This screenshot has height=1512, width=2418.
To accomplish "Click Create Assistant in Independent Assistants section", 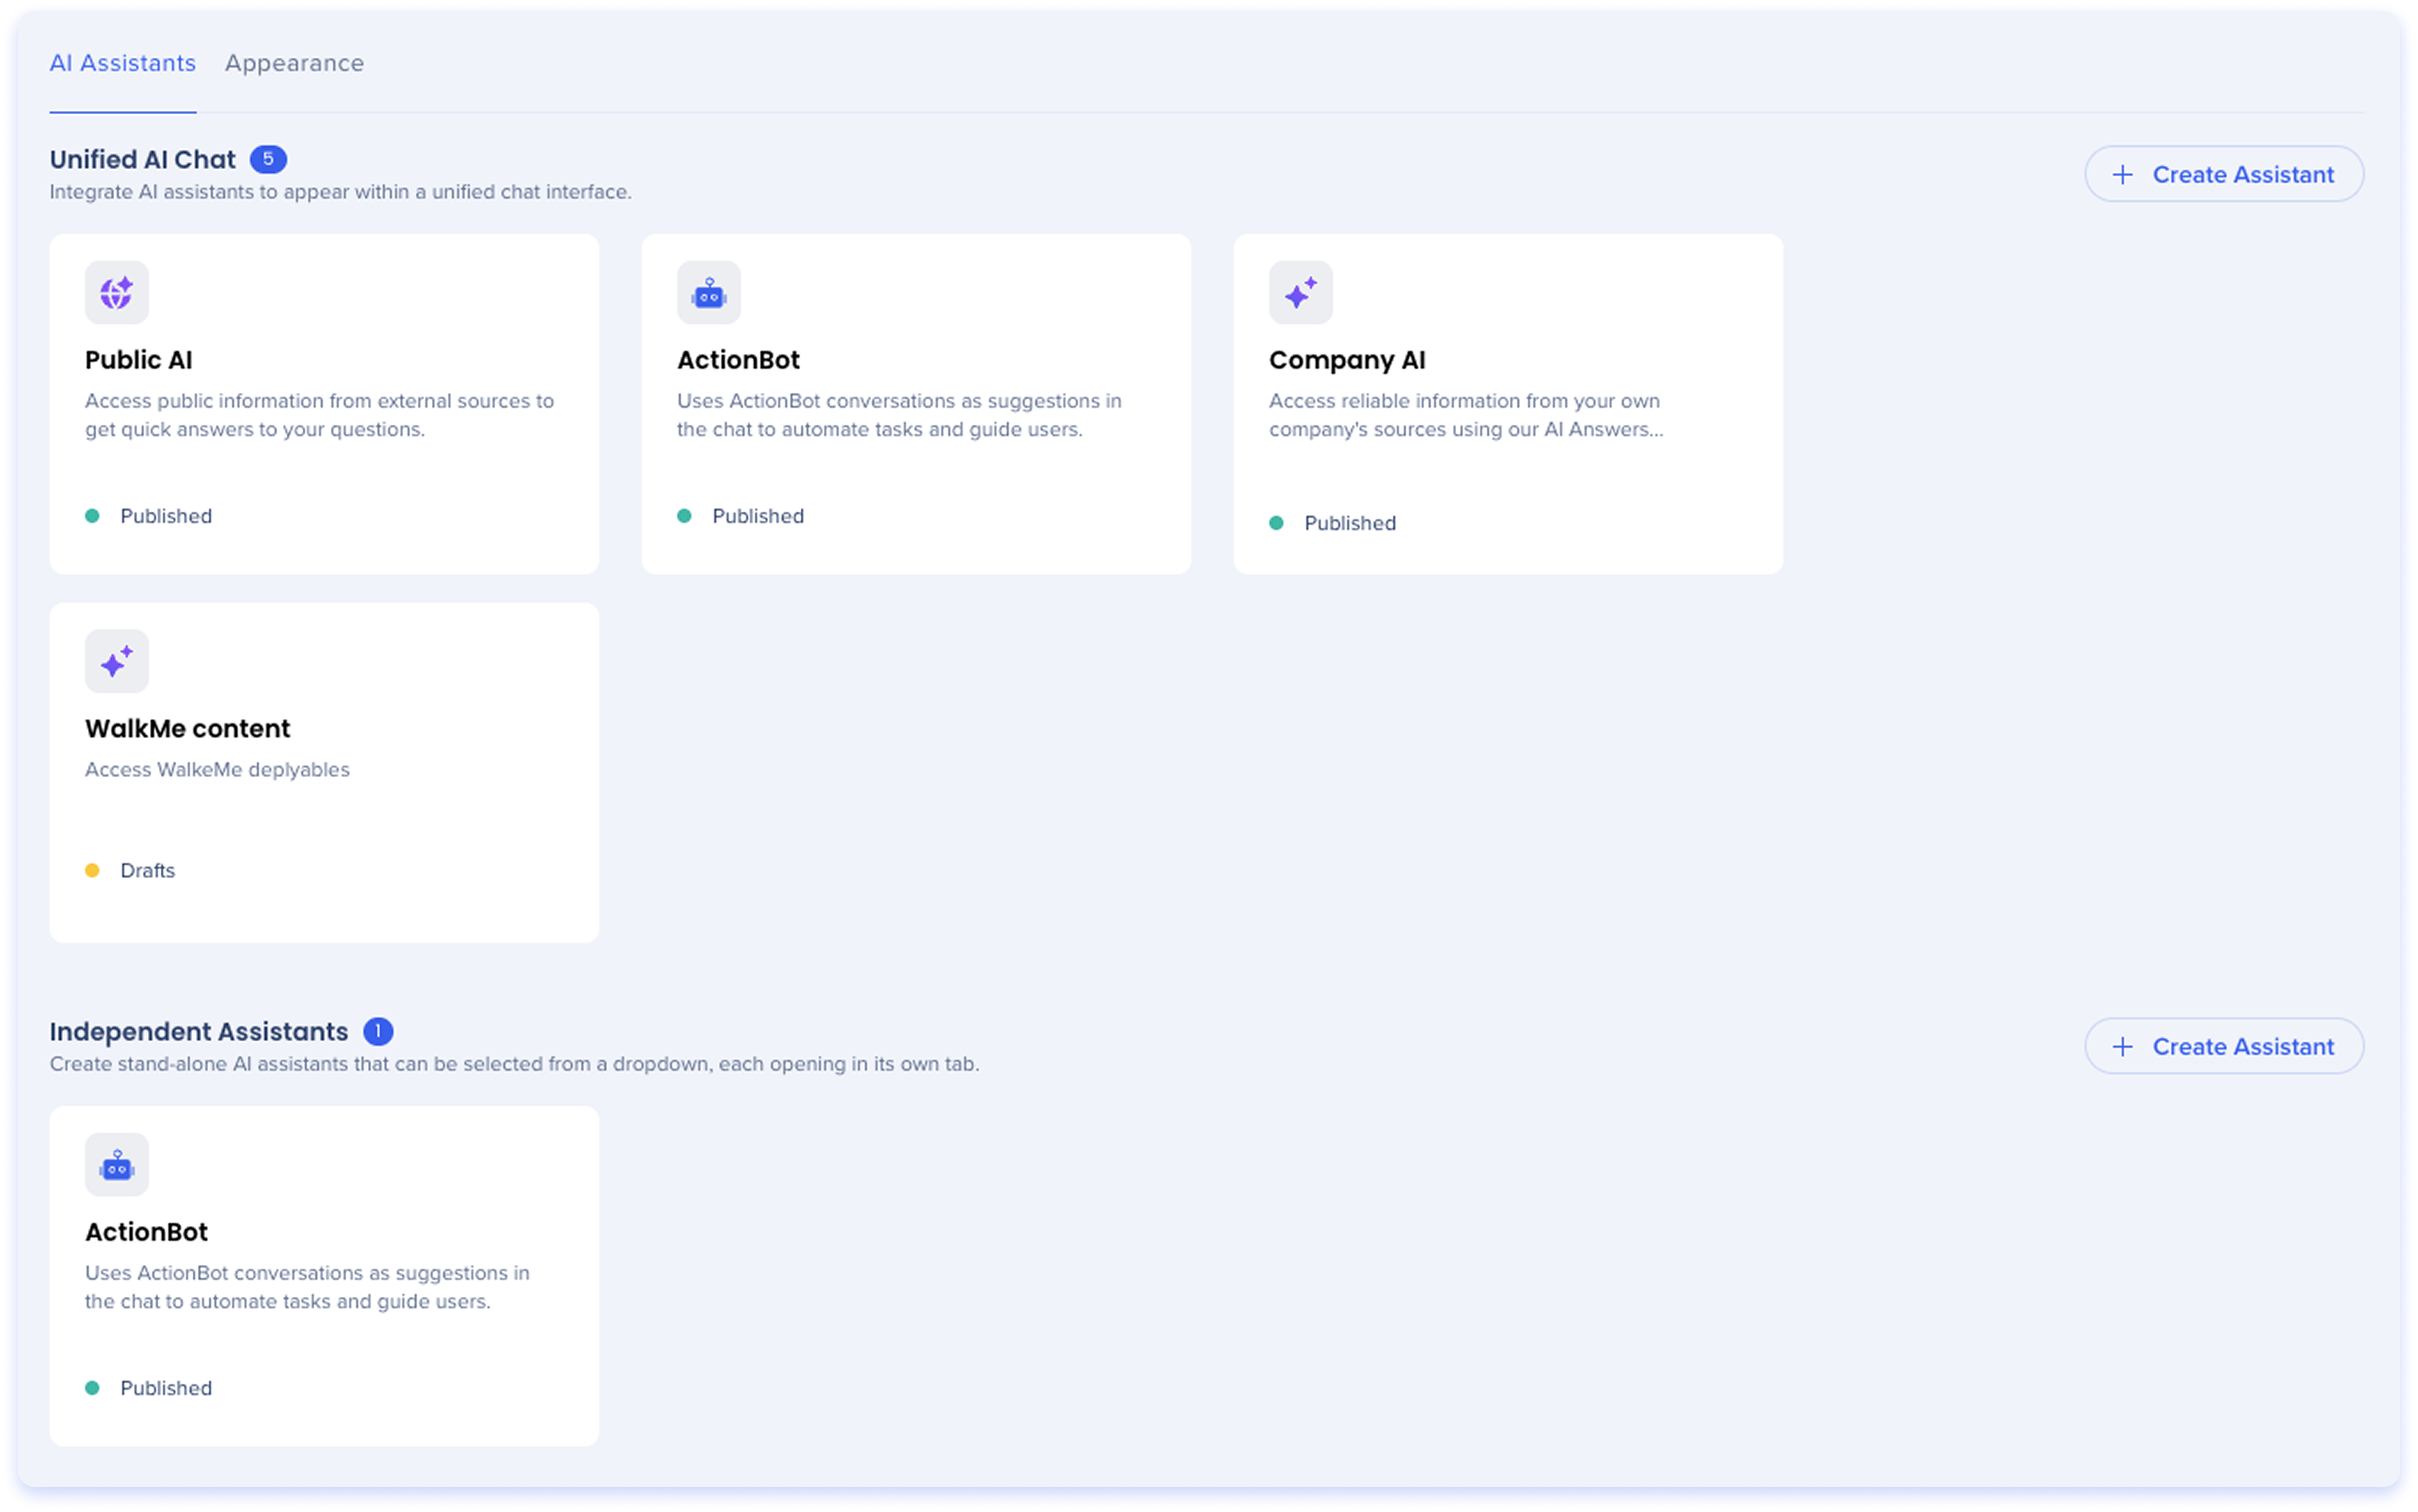I will 2223,1046.
